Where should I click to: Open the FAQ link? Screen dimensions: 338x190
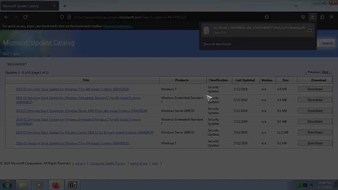(6, 54)
